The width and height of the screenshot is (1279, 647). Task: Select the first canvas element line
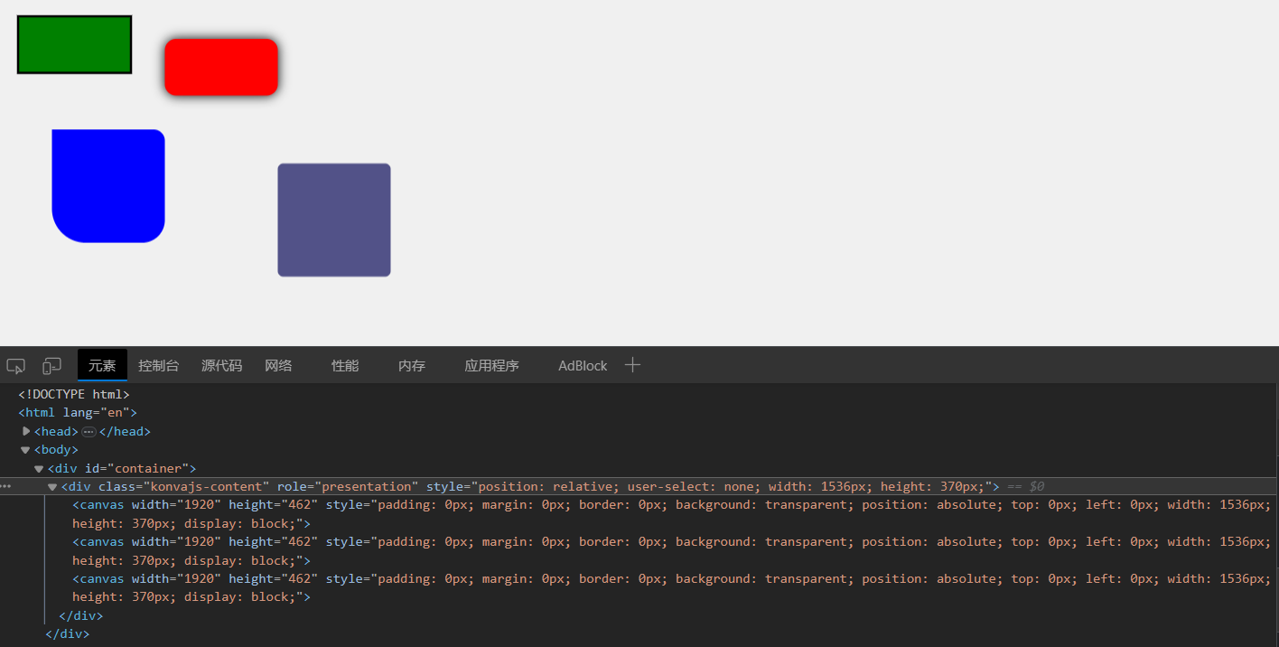click(x=361, y=505)
